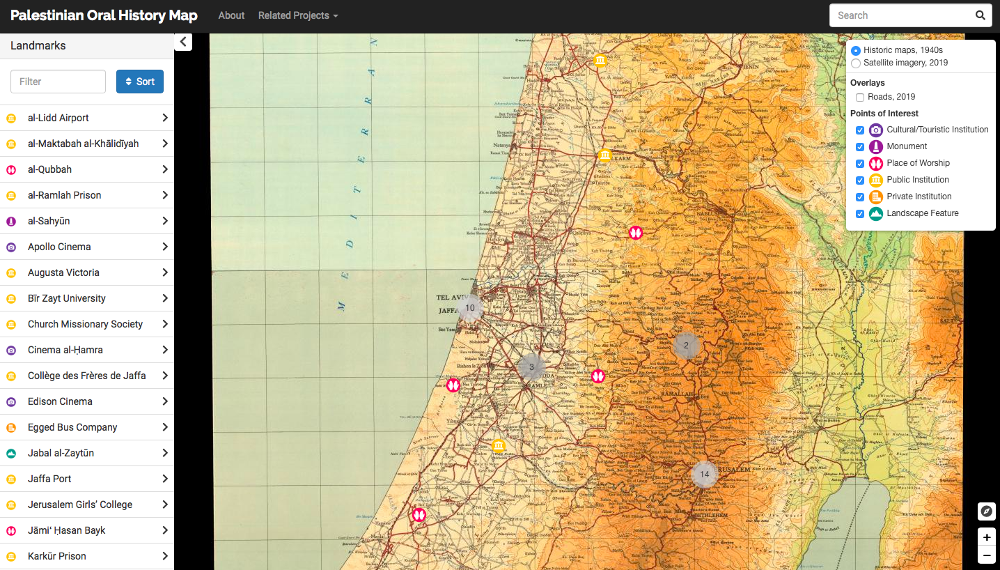Viewport: 1000px width, 570px height.
Task: Open the Tel Aviv-Jaffa cluster of 10
Action: click(470, 308)
